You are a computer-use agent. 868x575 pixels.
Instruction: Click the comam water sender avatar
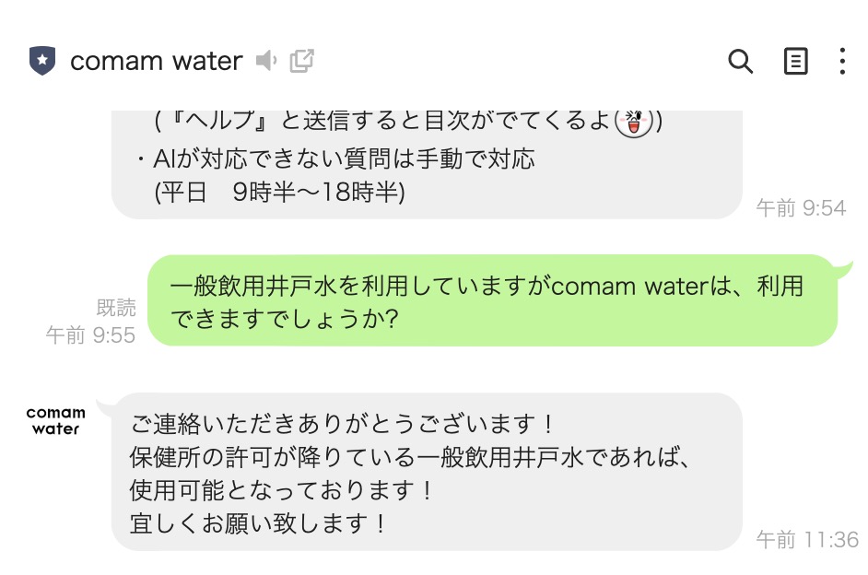[x=55, y=420]
